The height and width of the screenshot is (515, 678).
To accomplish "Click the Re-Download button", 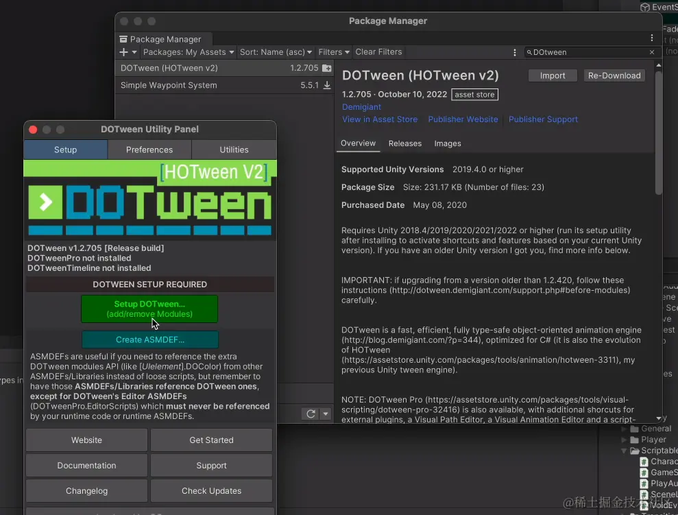I will coord(614,75).
